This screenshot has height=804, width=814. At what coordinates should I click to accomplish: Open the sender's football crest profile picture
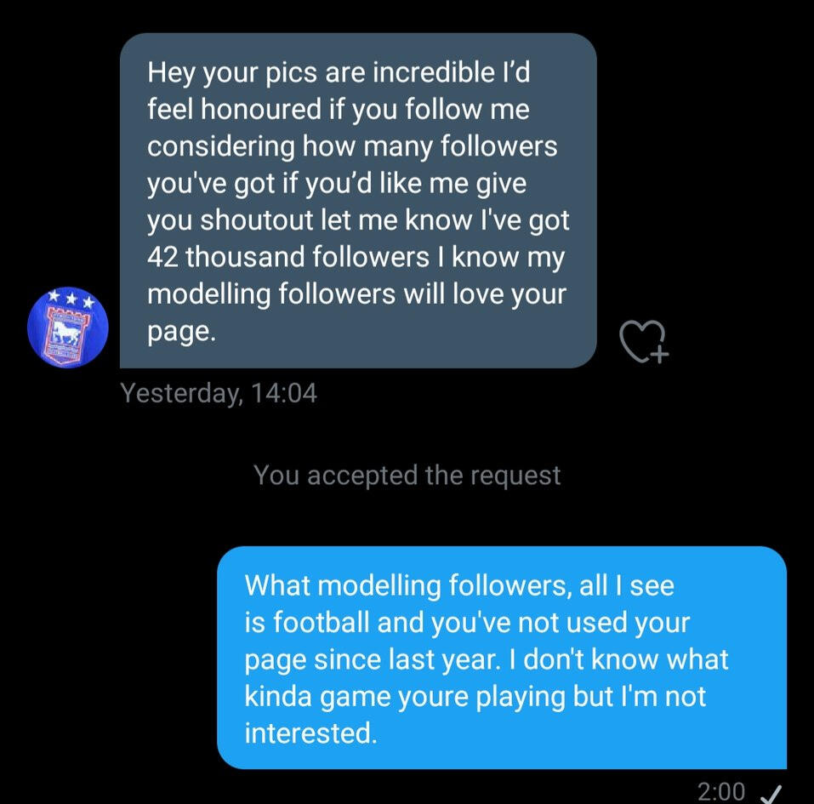[67, 328]
